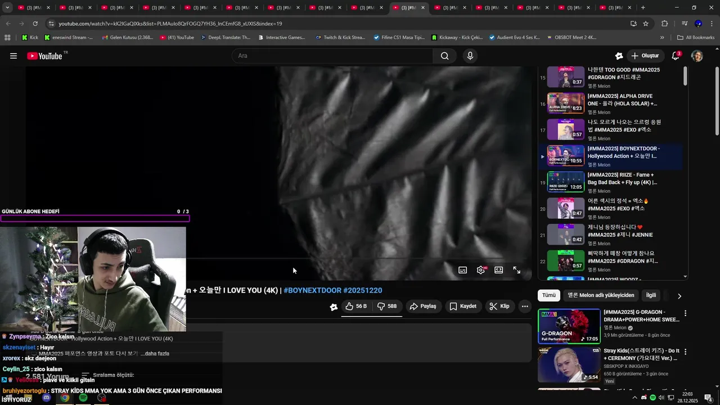This screenshot has width=720, height=405.
Task: Open the new tab plus button
Action: [643, 8]
